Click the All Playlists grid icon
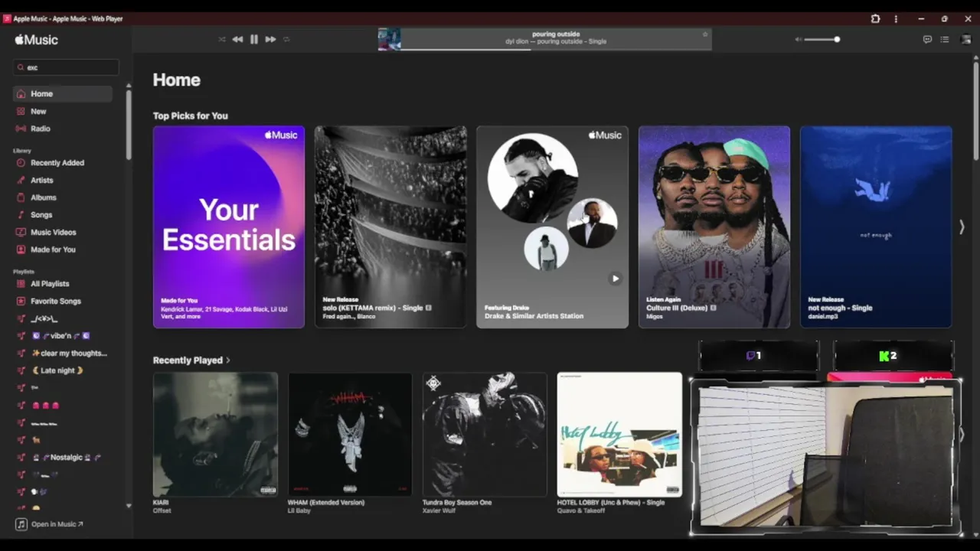The height and width of the screenshot is (551, 980). coord(21,284)
